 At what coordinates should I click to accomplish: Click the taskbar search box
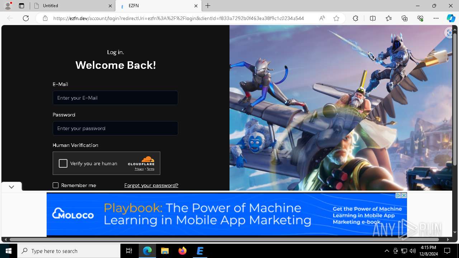pyautogui.click(x=69, y=251)
